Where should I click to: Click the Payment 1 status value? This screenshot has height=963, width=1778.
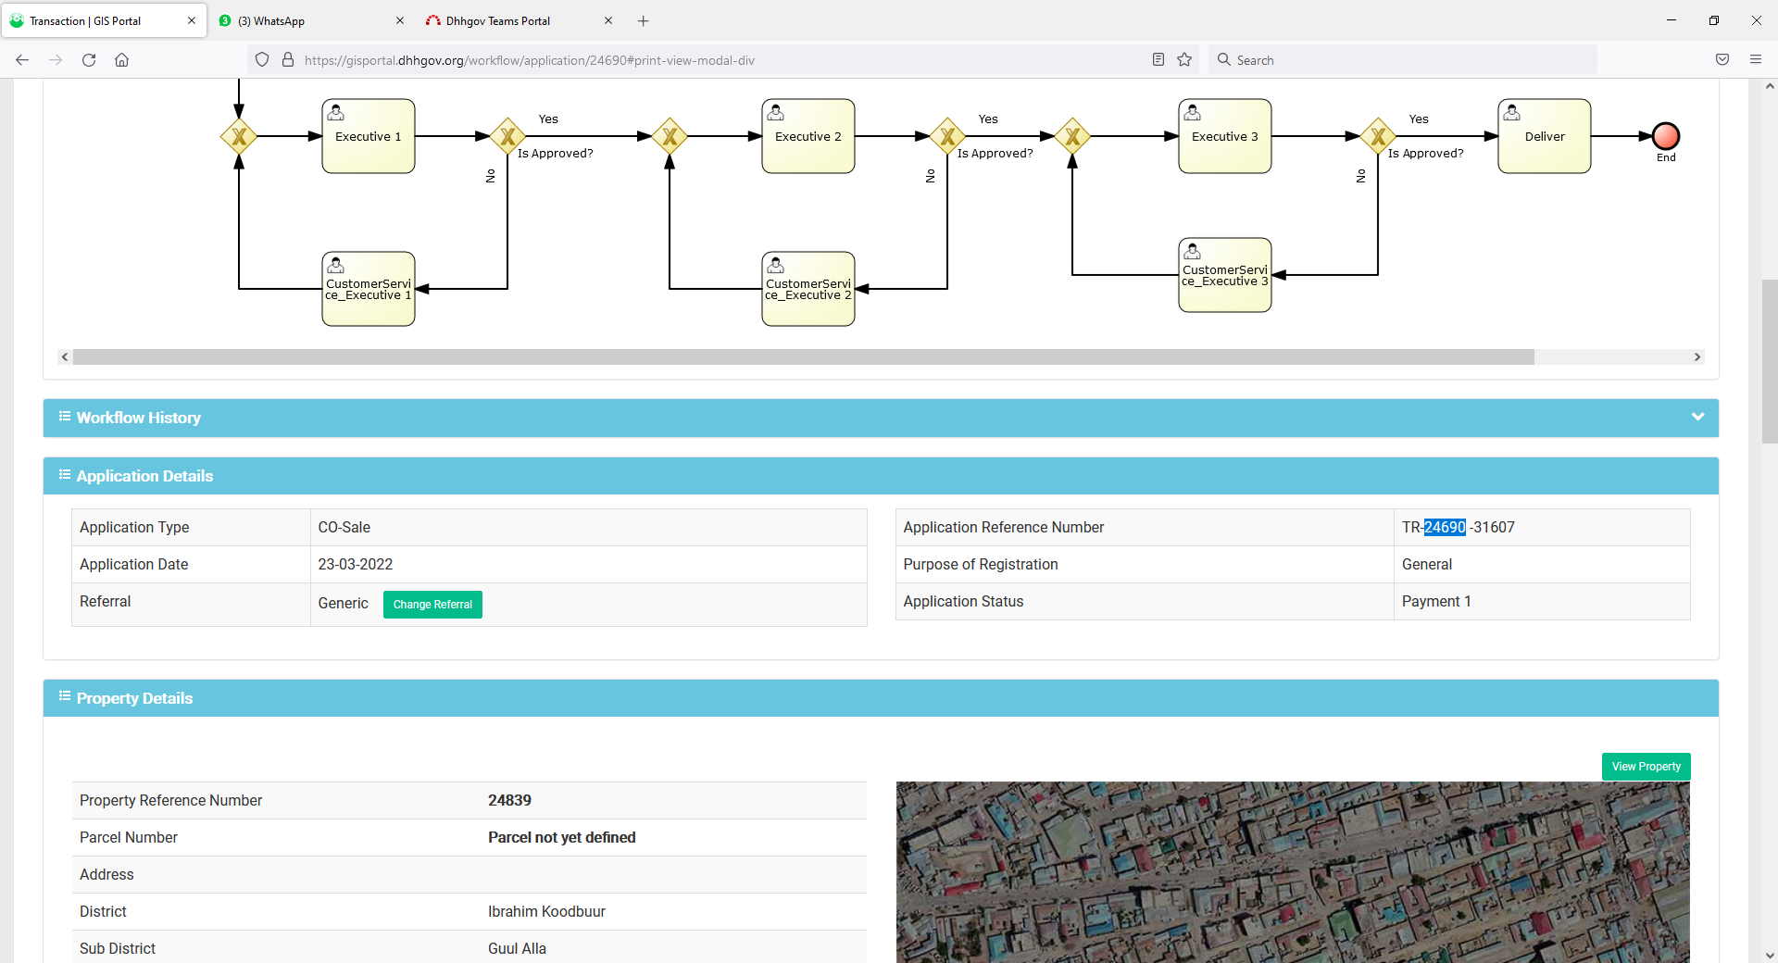[1436, 601]
